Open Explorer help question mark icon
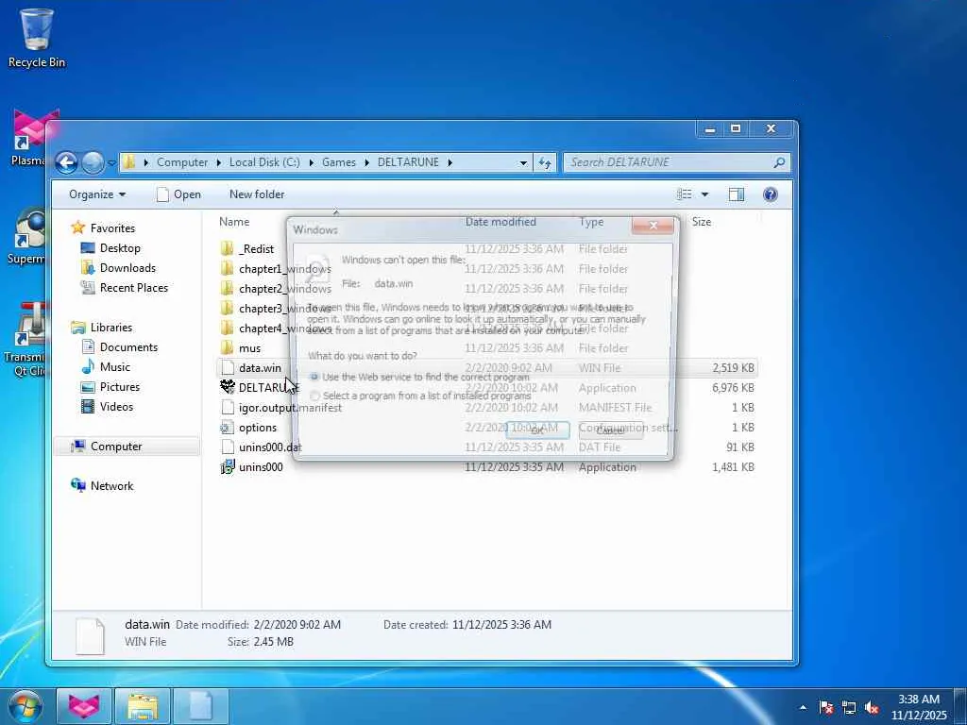Image resolution: width=967 pixels, height=725 pixels. click(x=771, y=194)
